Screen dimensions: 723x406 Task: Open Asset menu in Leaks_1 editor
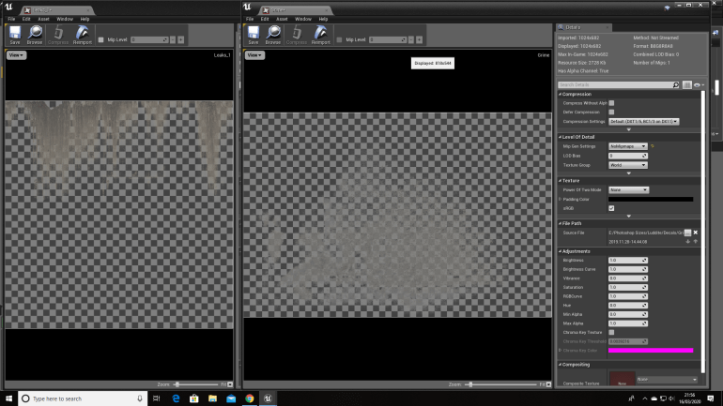[x=43, y=19]
